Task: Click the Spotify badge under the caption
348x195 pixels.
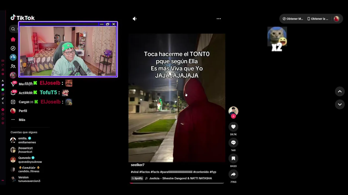Action: [137, 178]
